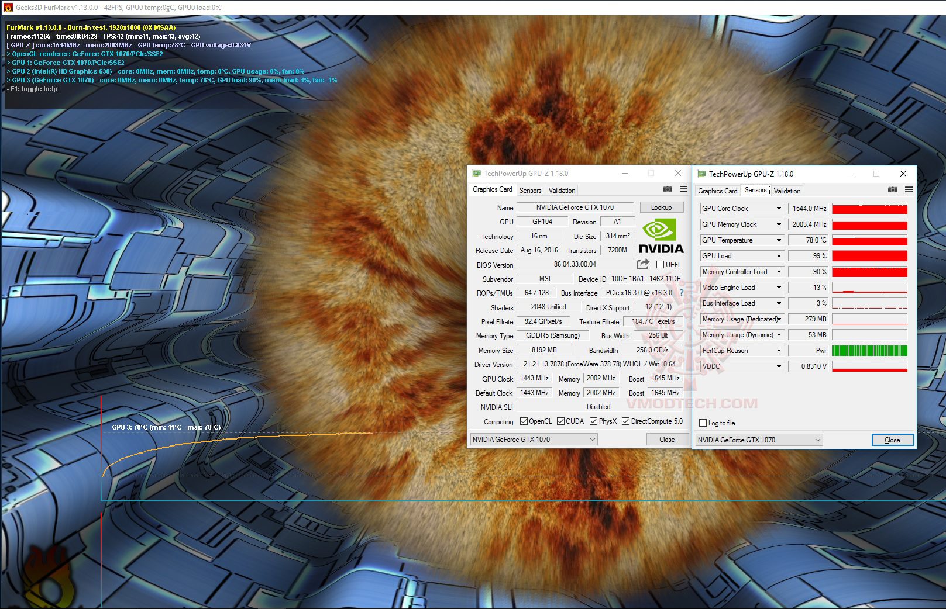Click the Lookup button

[661, 207]
